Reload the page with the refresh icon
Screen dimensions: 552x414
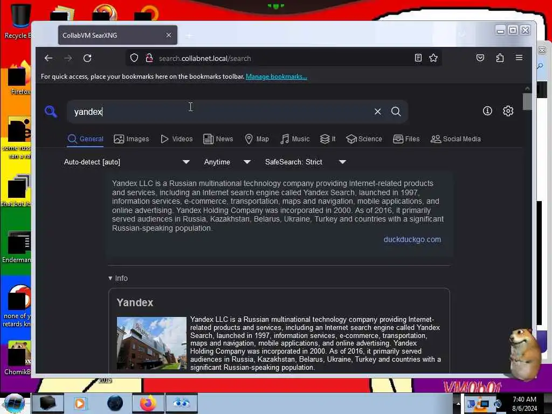coord(87,58)
